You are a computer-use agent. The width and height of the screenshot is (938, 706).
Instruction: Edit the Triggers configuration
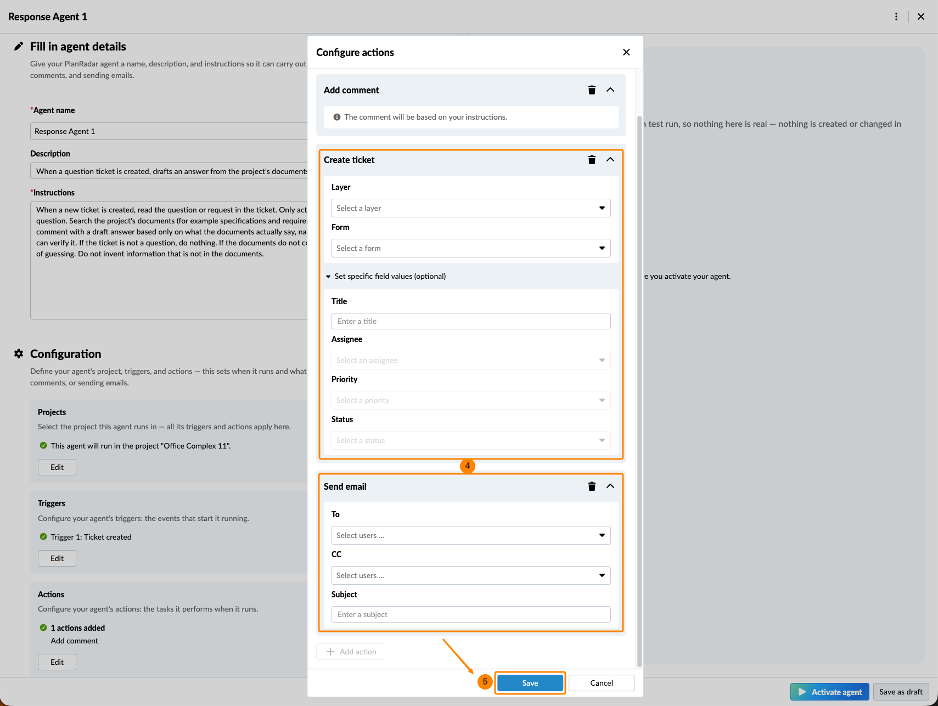point(57,558)
